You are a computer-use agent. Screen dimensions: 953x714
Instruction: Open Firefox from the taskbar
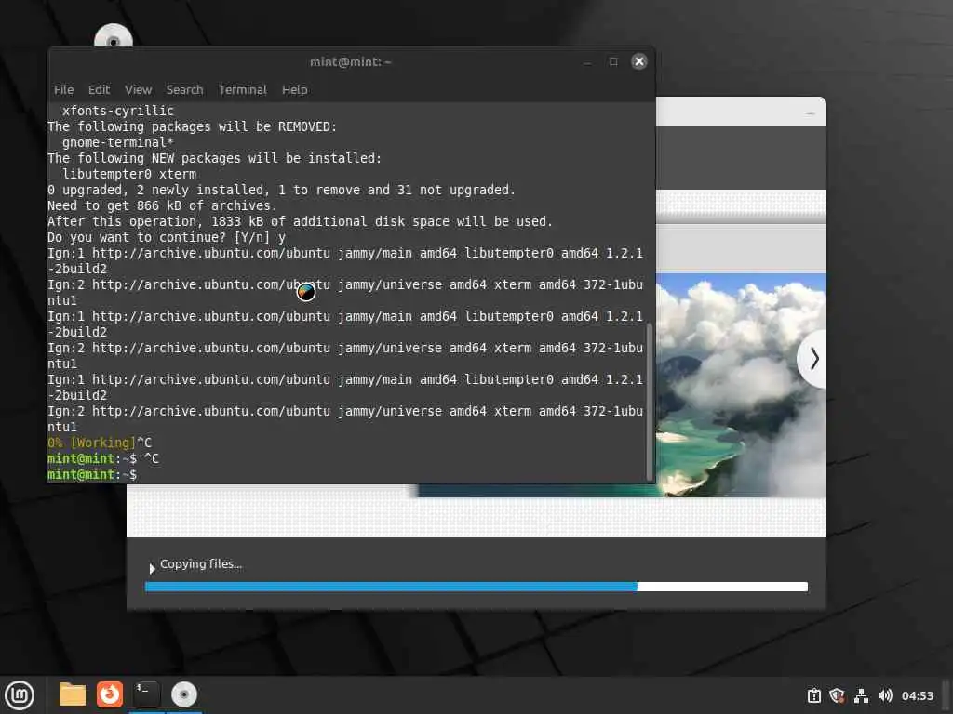(x=110, y=694)
